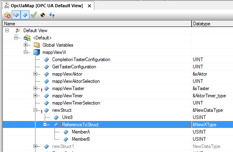Expand the mappViewTimer node
Screen dimensions: 233x152
point(35,96)
